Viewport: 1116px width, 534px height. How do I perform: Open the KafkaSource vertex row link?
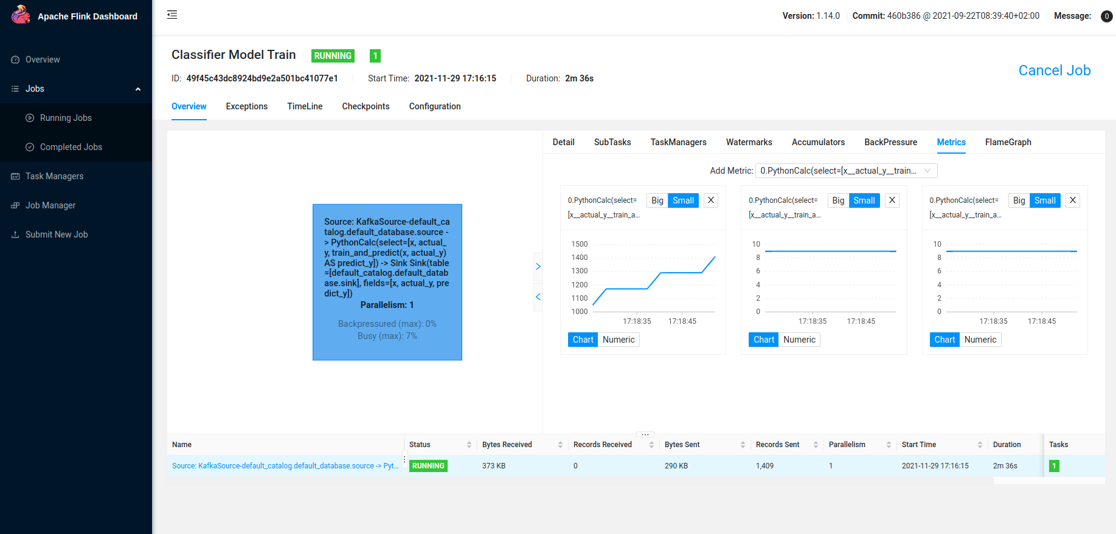pyautogui.click(x=285, y=466)
